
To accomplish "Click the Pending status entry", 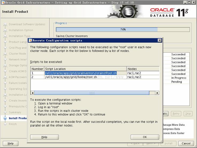I will point(177,82).
